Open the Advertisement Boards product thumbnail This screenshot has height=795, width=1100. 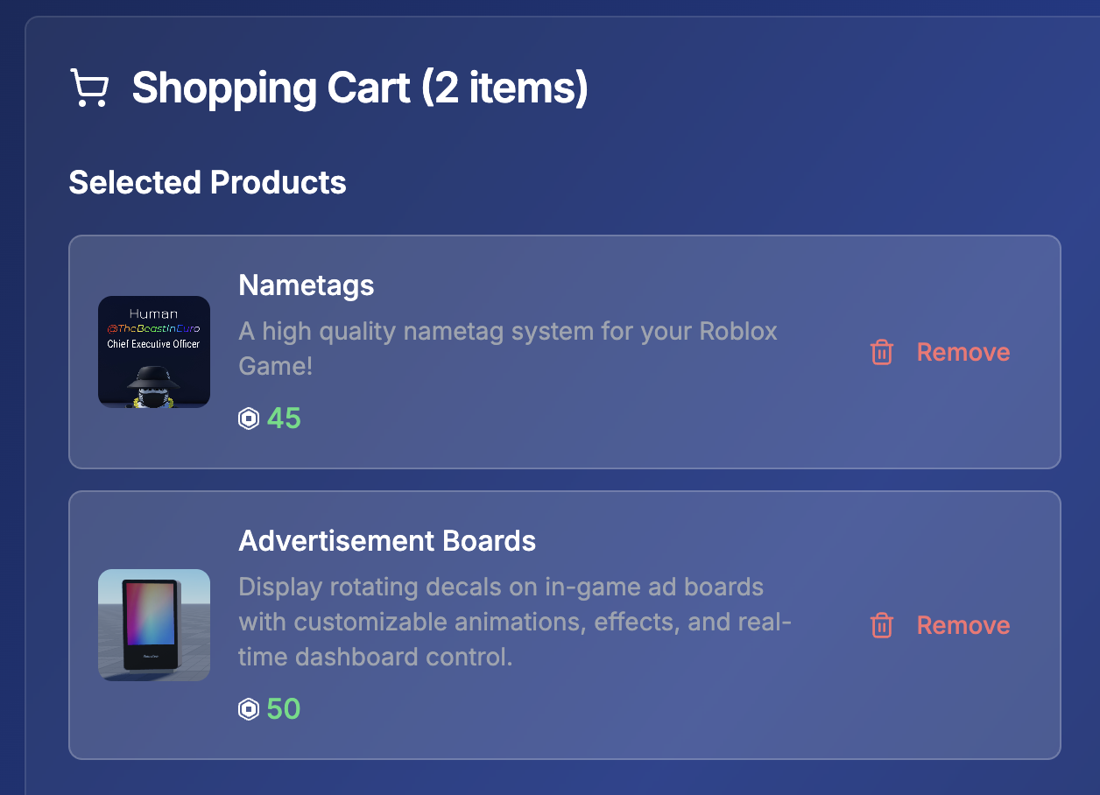pos(154,625)
